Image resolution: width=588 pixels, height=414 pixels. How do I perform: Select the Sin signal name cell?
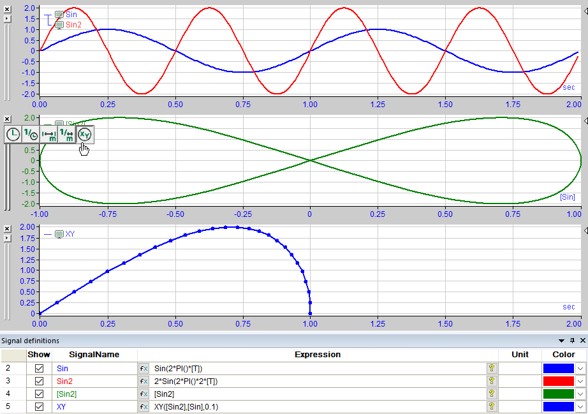94,369
